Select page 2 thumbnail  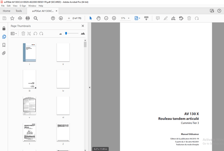click(x=63, y=132)
